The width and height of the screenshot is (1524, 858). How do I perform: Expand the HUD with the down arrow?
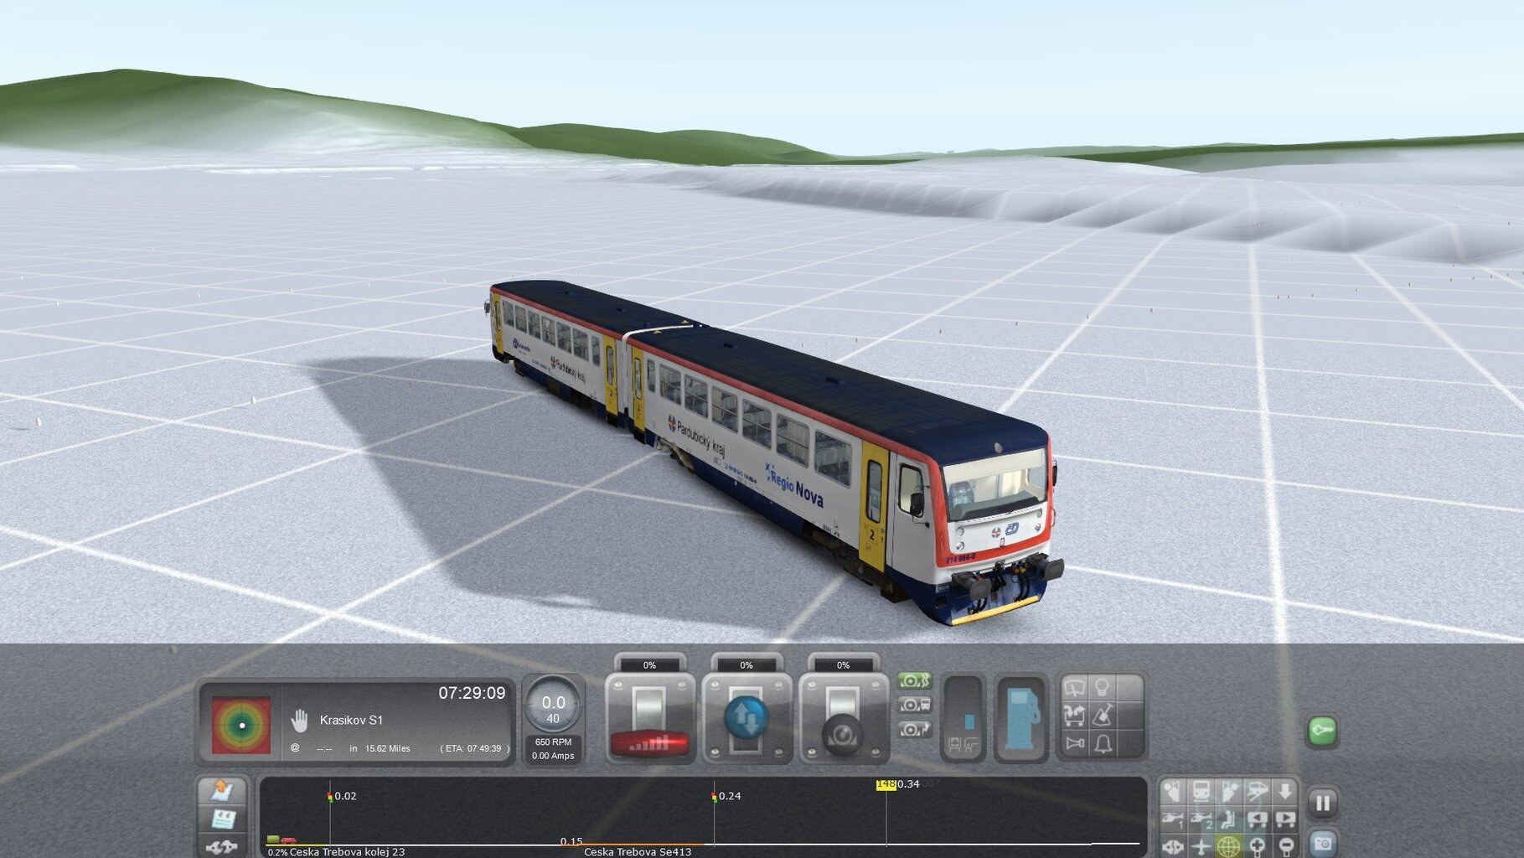(x=1284, y=791)
